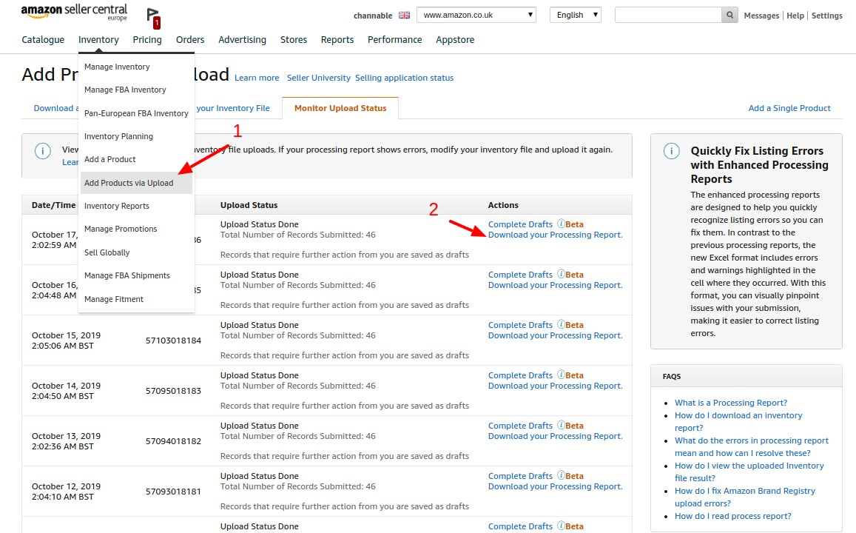Open the Advertising menu
This screenshot has height=533, width=856.
(x=243, y=40)
